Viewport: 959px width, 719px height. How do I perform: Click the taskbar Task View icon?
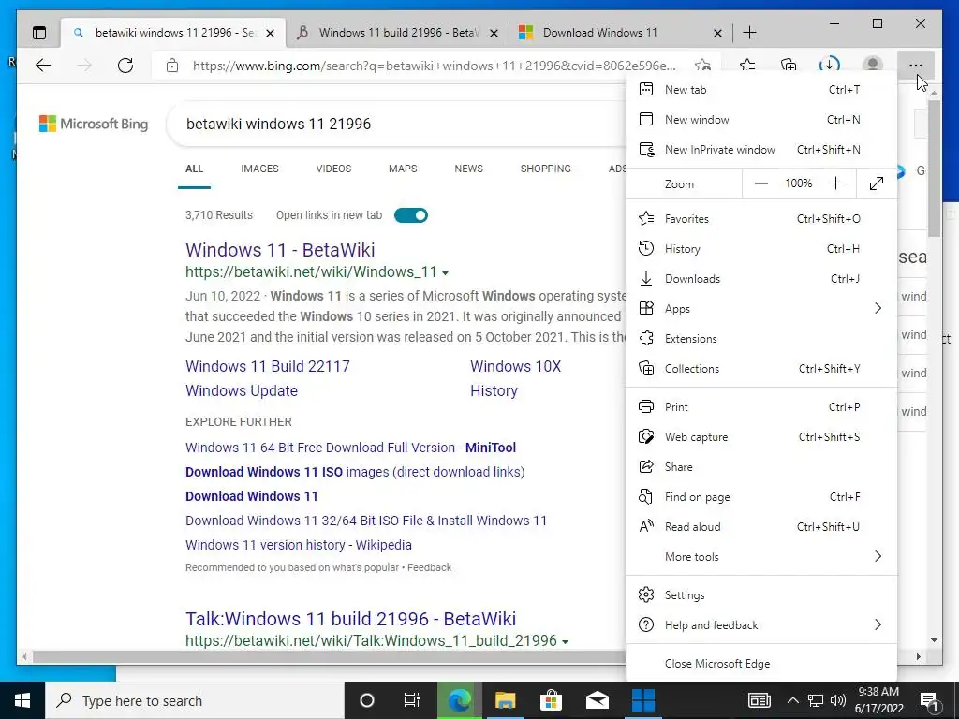click(412, 700)
